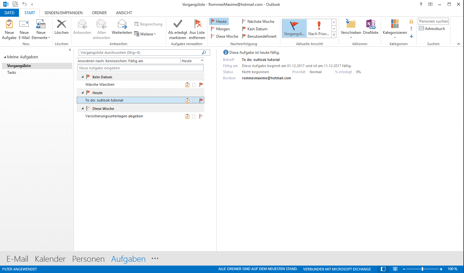Open the navigation overflow (three dots)
464x273 pixels.
155,258
